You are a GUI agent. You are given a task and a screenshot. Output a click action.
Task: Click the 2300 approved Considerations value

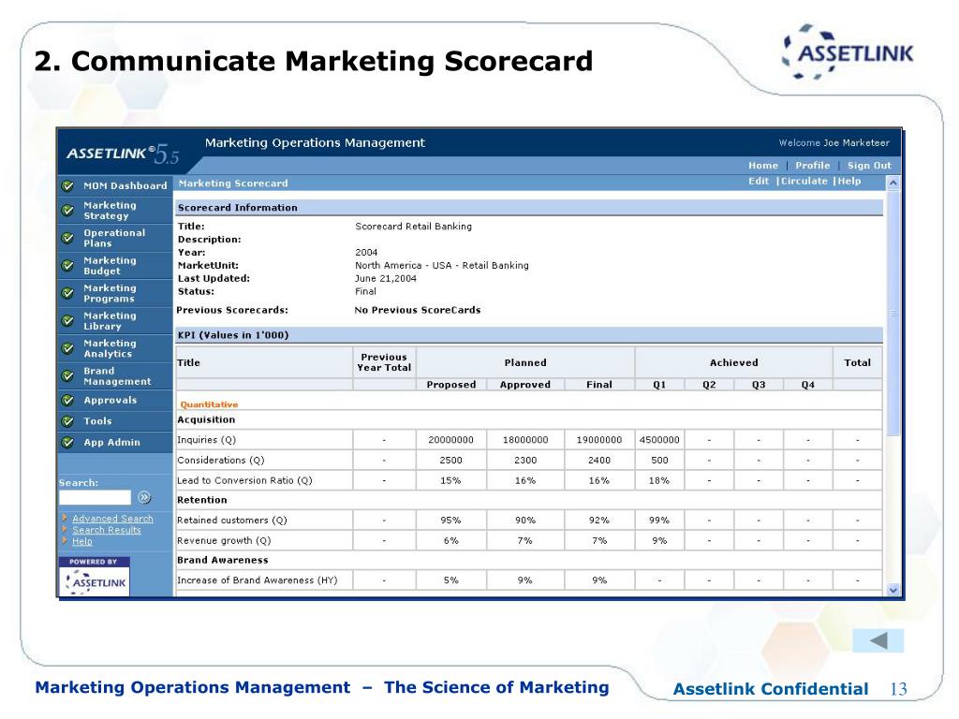click(524, 461)
